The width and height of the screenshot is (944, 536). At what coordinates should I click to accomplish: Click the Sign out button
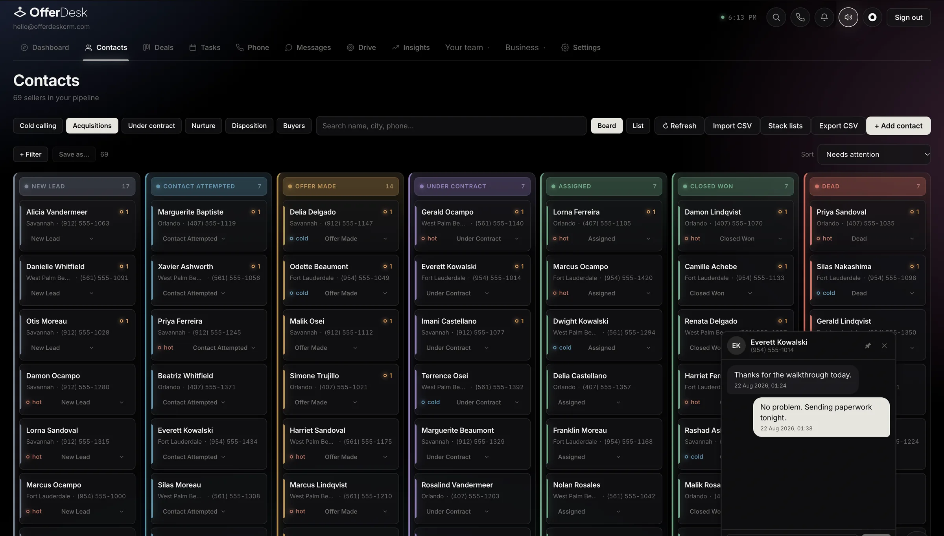pyautogui.click(x=908, y=17)
